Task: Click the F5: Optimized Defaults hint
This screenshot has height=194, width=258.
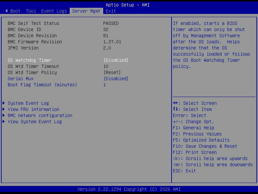Action: 201,140
